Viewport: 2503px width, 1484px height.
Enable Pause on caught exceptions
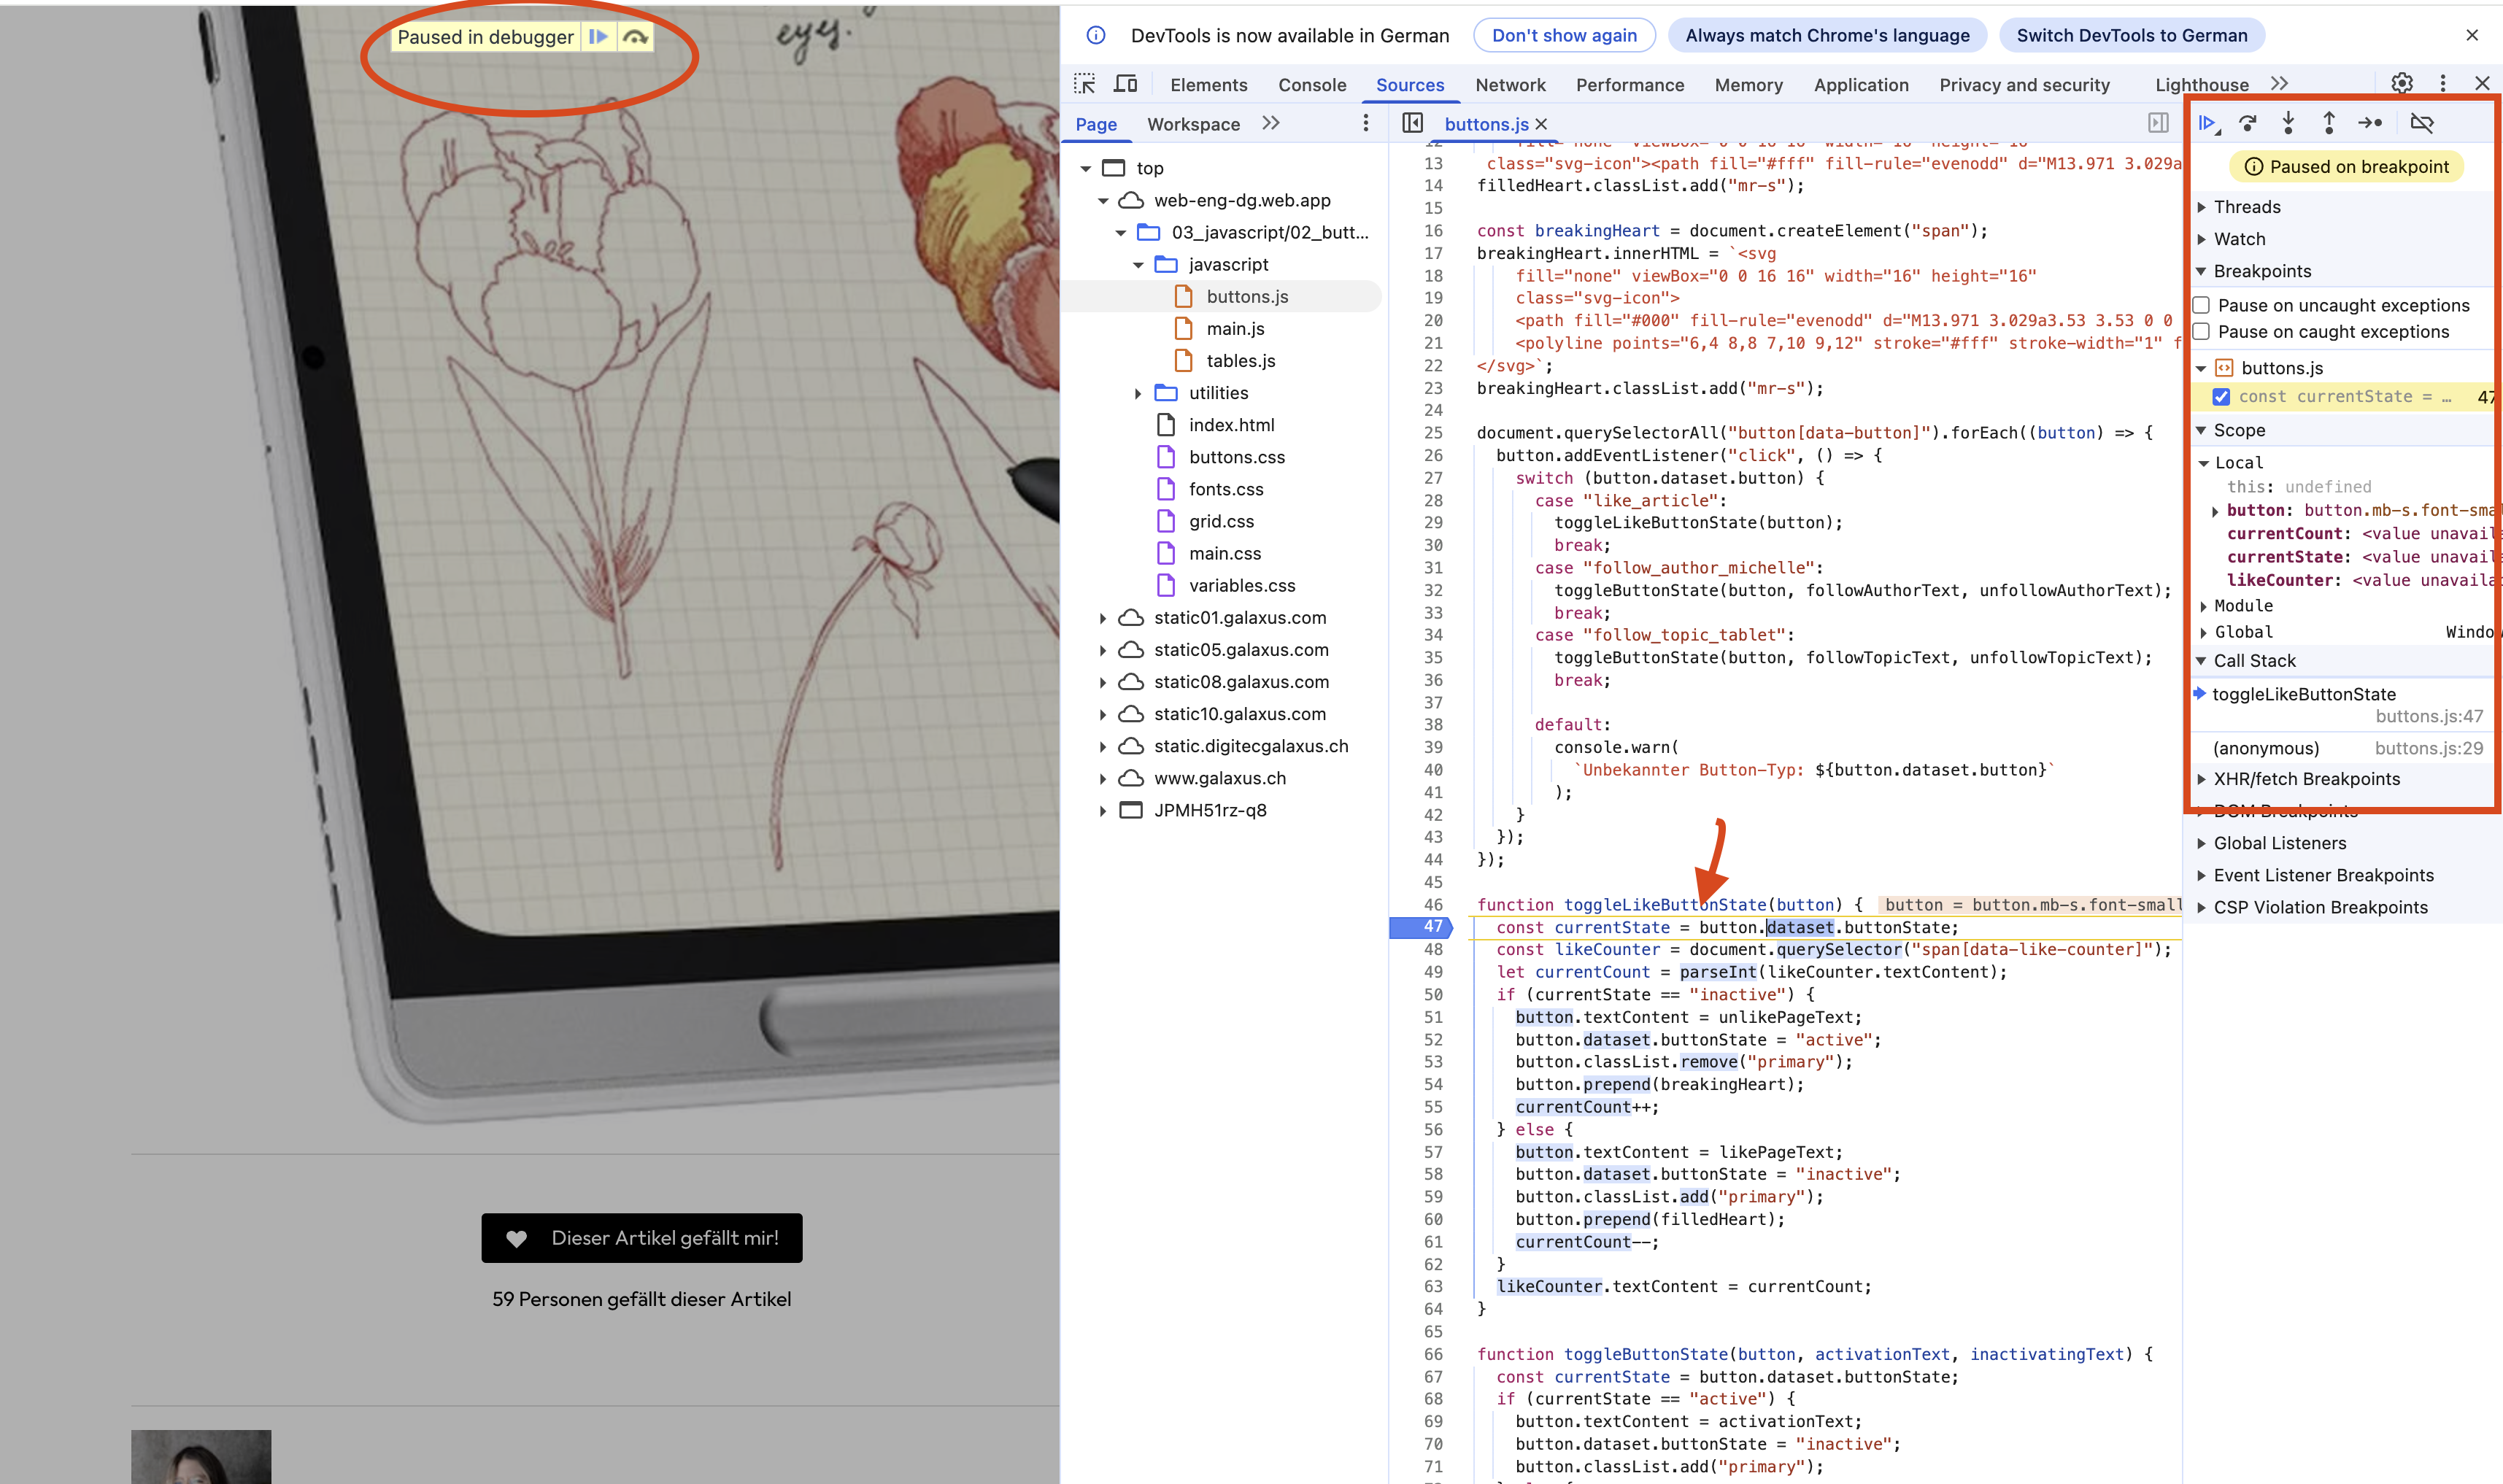pyautogui.click(x=2202, y=332)
